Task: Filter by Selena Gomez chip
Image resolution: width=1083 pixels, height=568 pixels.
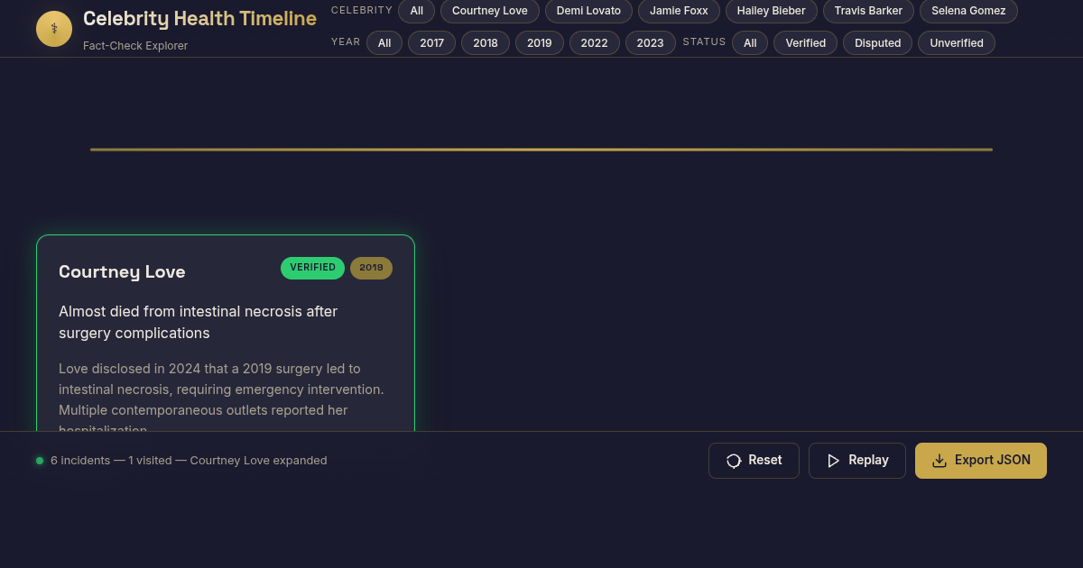Action: click(968, 11)
